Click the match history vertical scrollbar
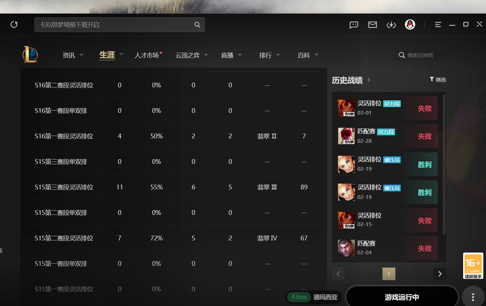486x306 pixels. coord(444,164)
